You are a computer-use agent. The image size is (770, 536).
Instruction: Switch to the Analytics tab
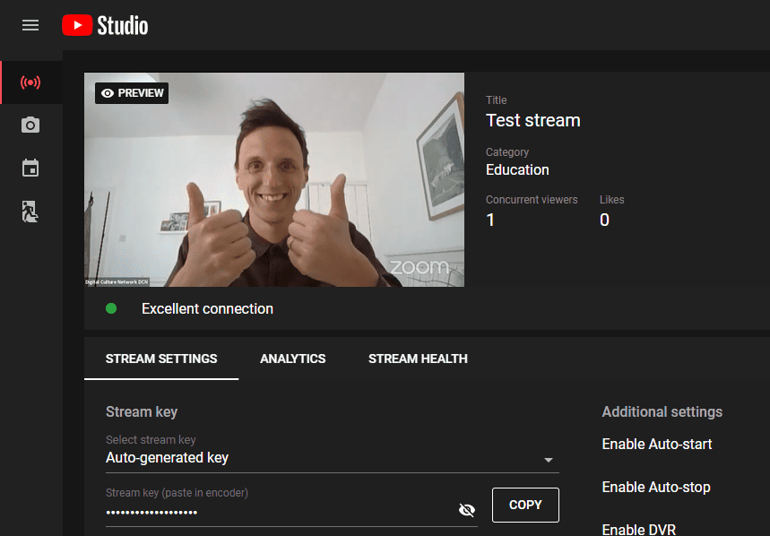point(293,359)
